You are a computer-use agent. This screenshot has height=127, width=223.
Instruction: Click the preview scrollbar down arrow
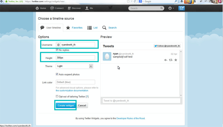[181, 95]
